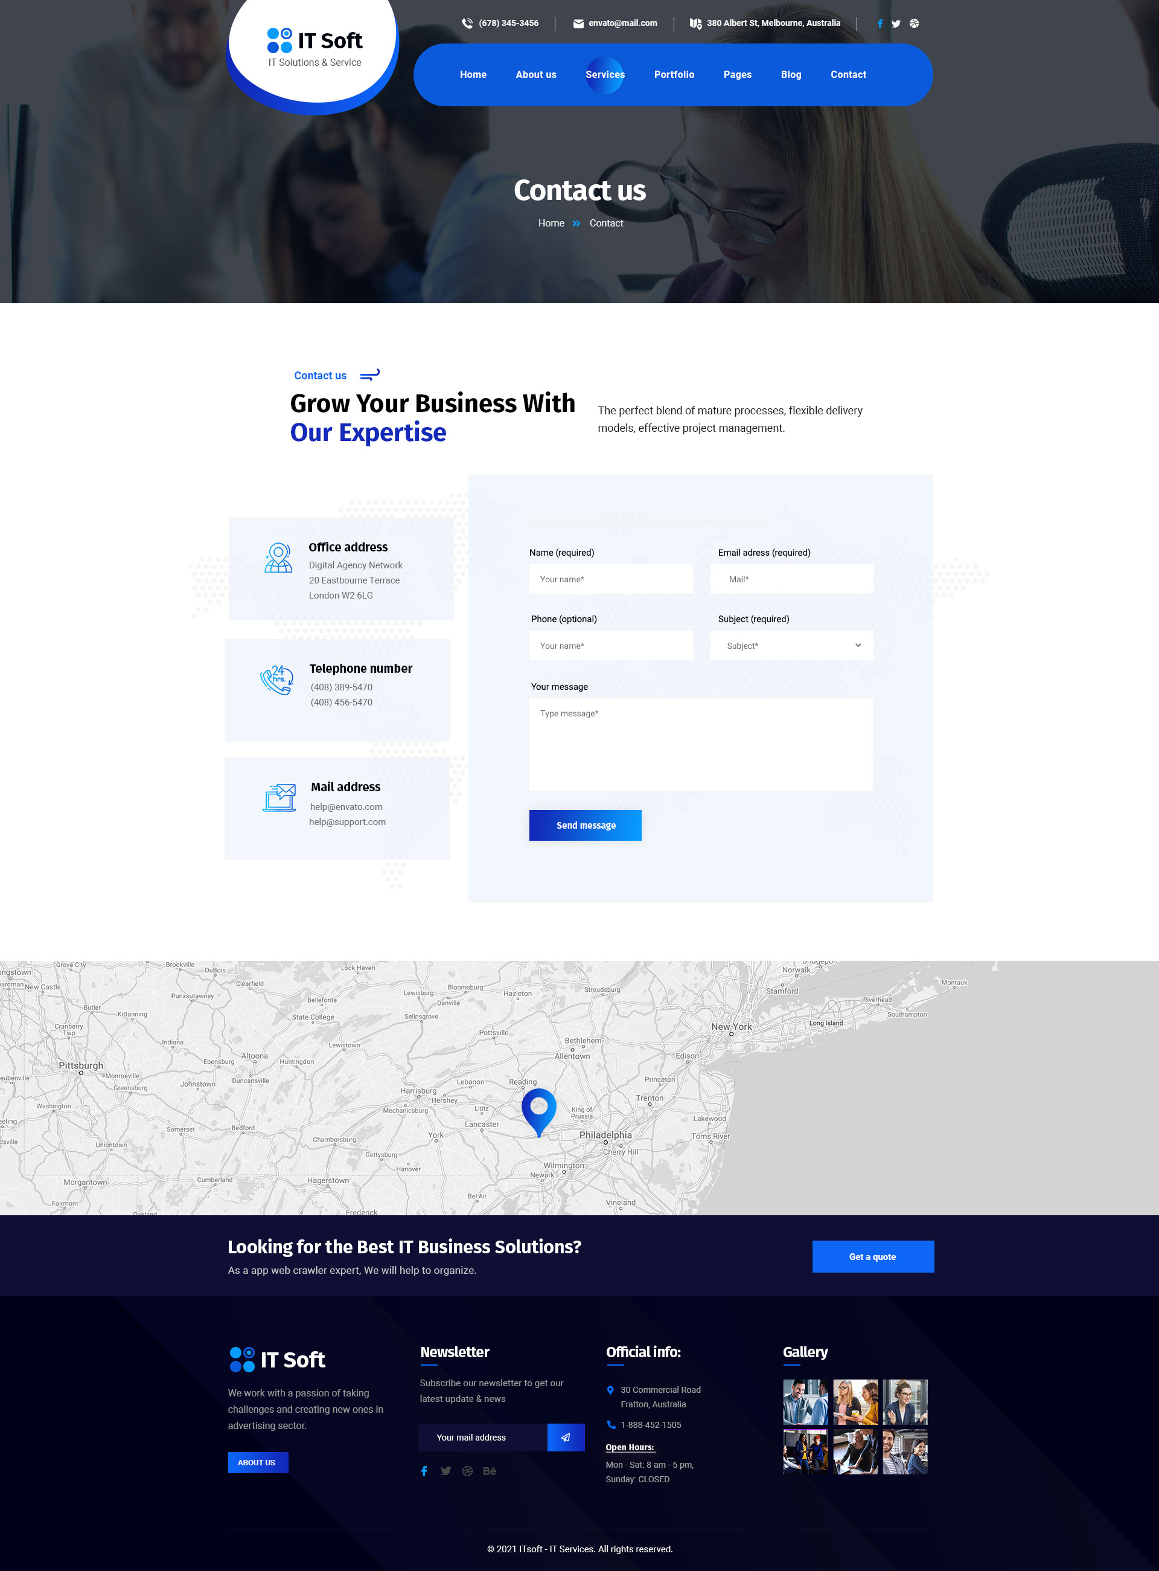The height and width of the screenshot is (1571, 1159).
Task: Select Portfolio in the navigation bar
Action: pyautogui.click(x=674, y=74)
